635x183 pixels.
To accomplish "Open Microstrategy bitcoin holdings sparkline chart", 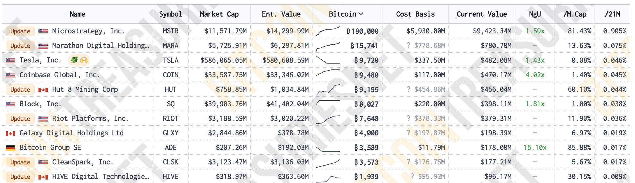I will click(x=328, y=31).
